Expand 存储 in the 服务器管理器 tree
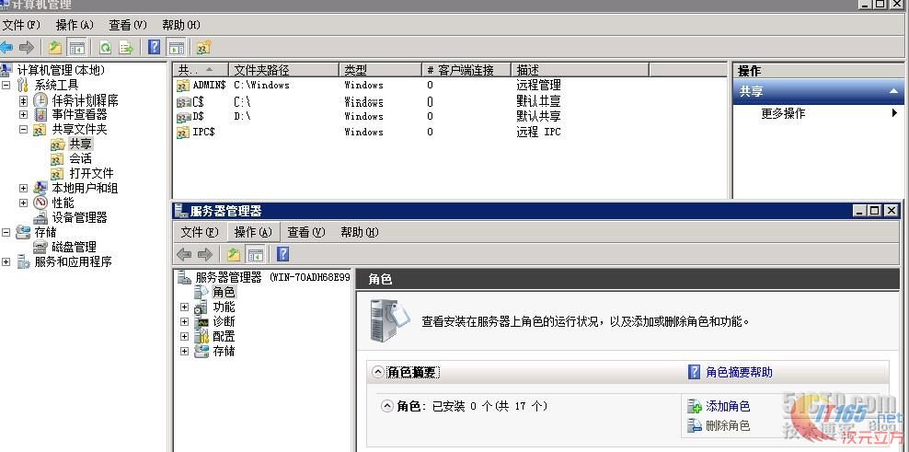Screen dimensions: 909x452 [184, 351]
